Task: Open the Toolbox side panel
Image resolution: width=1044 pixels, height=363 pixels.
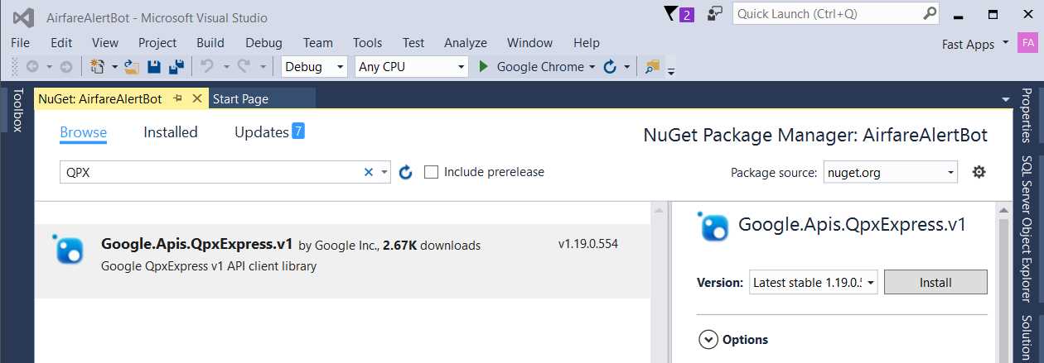Action: point(17,112)
